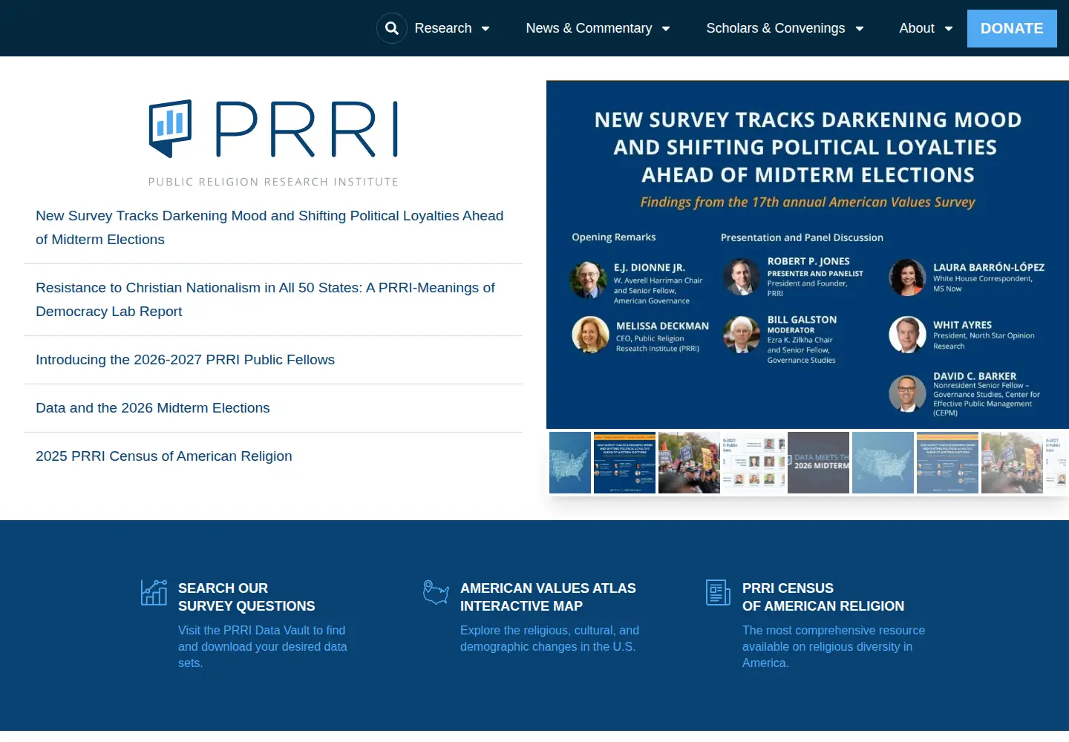
Task: Expand the About dropdown arrow
Action: click(949, 29)
